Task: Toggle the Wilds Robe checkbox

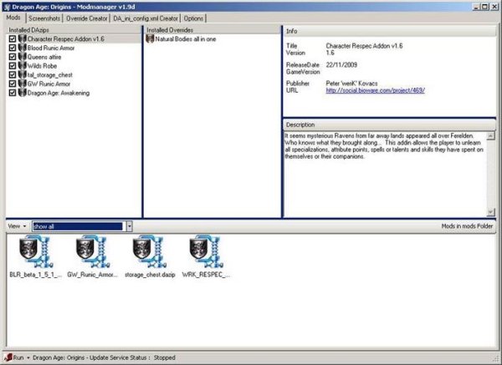Action: point(13,66)
